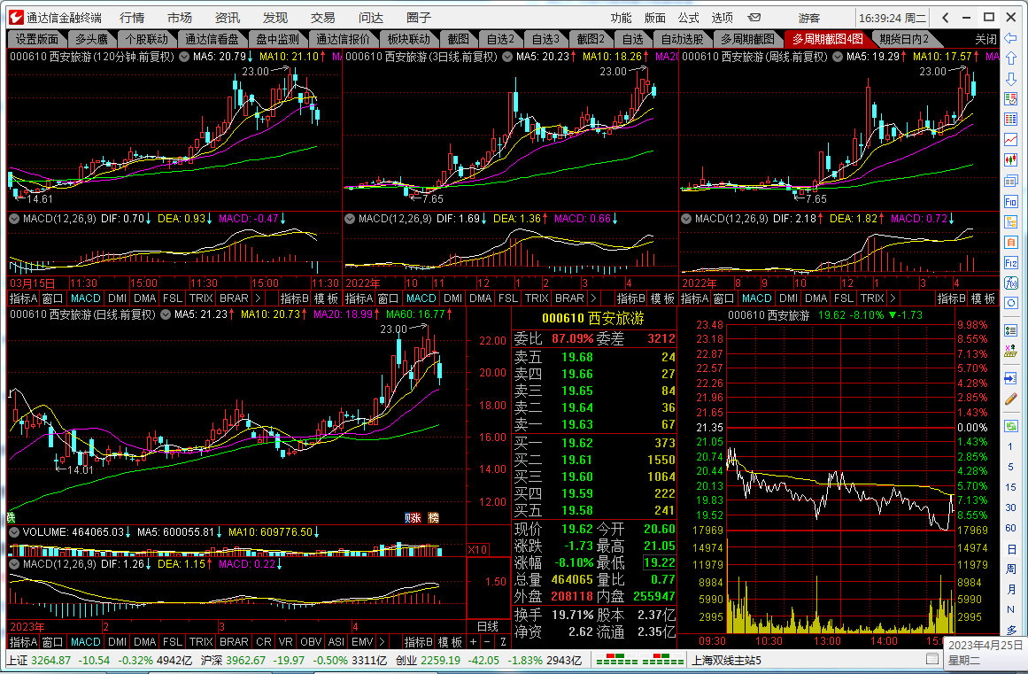Click the import arrow icon in sidebar
Viewport: 1028px width, 674px height.
click(1011, 379)
